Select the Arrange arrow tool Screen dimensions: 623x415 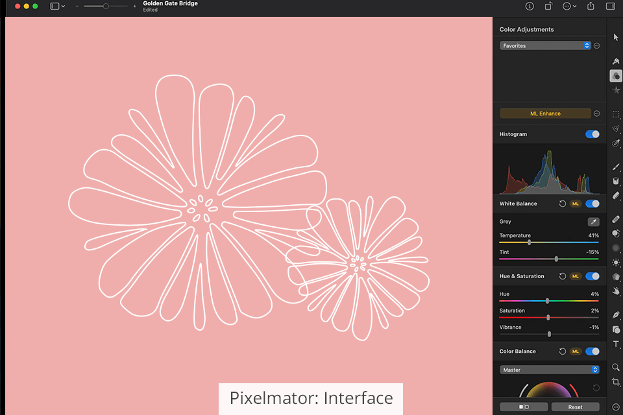616,37
